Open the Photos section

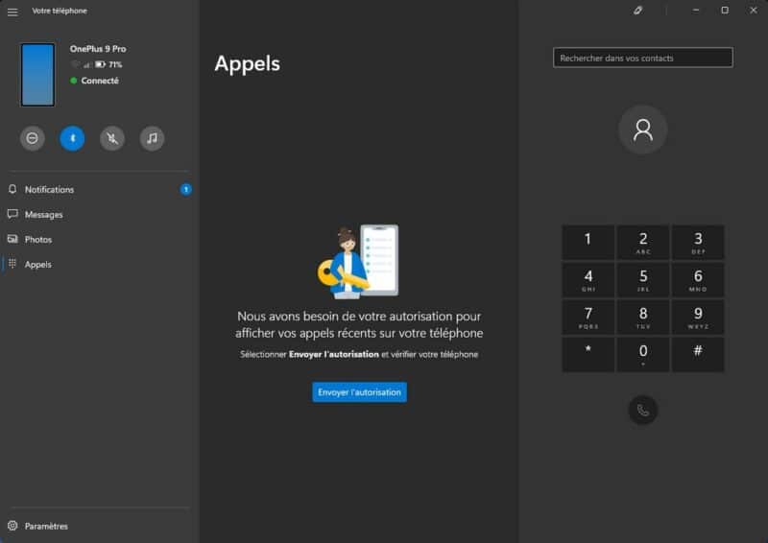coord(100,240)
